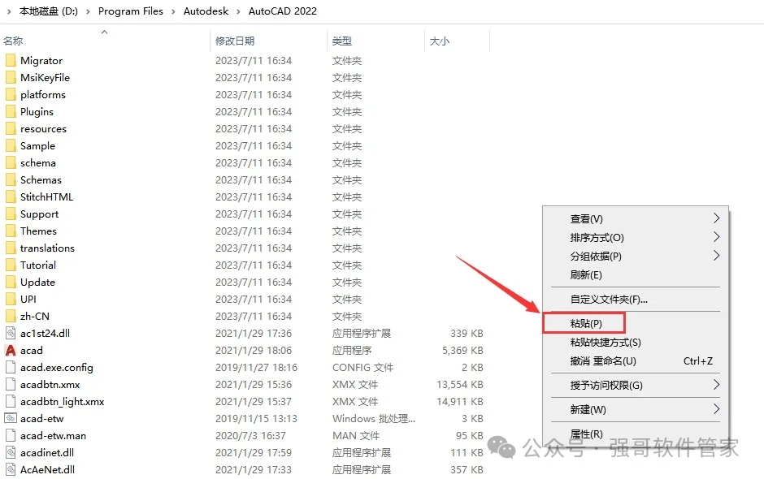Go to Autodesk in the breadcrumb
The height and width of the screenshot is (479, 764).
206,11
